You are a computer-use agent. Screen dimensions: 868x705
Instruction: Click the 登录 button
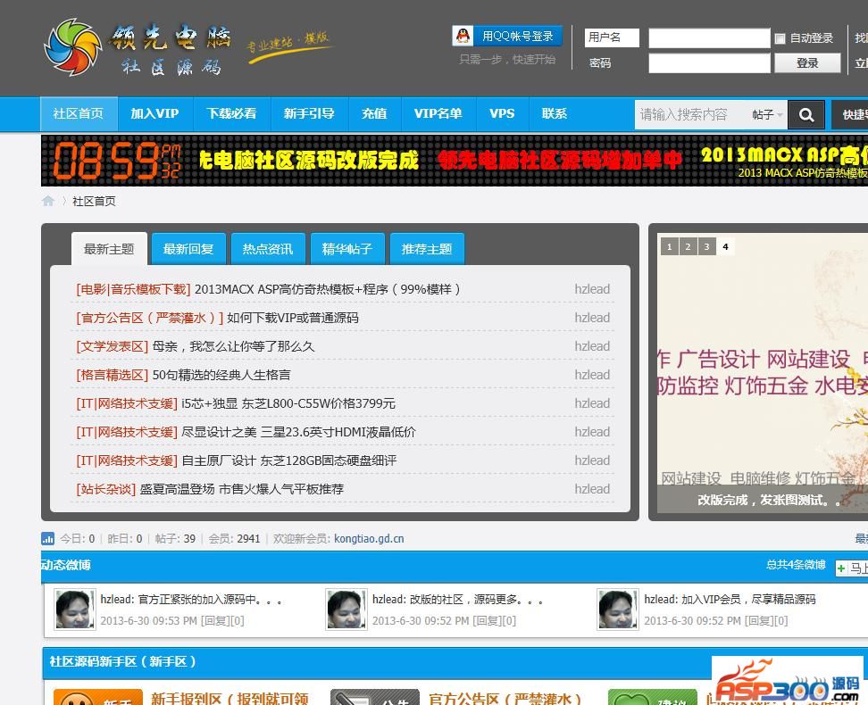click(x=807, y=63)
